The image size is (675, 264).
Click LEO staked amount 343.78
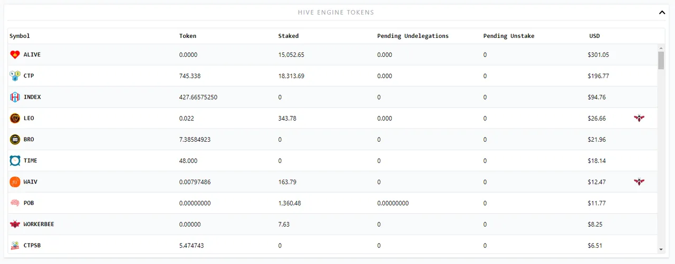[x=287, y=118]
